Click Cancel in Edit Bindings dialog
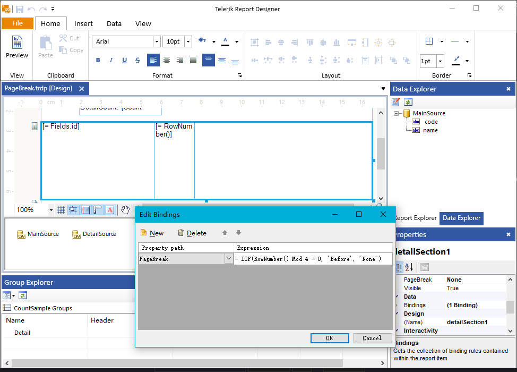The height and width of the screenshot is (372, 517). 372,338
